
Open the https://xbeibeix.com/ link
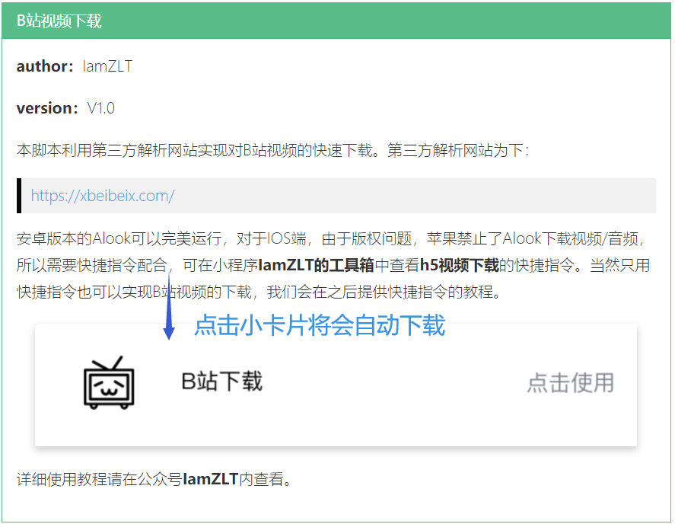point(103,196)
